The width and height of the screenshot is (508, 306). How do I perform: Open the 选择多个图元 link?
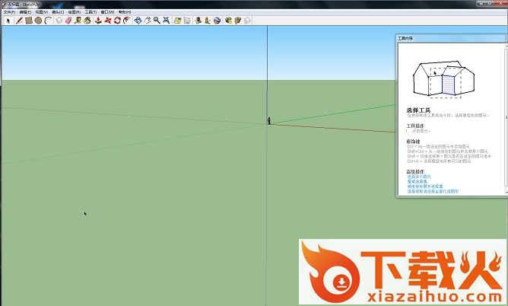[418, 176]
